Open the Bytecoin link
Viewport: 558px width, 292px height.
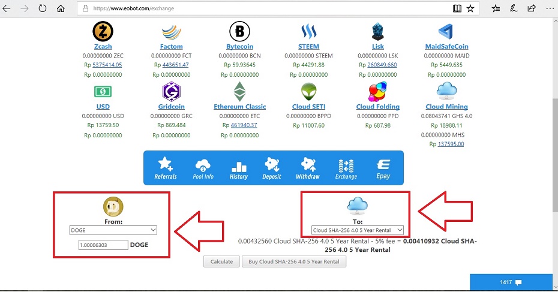click(x=239, y=47)
